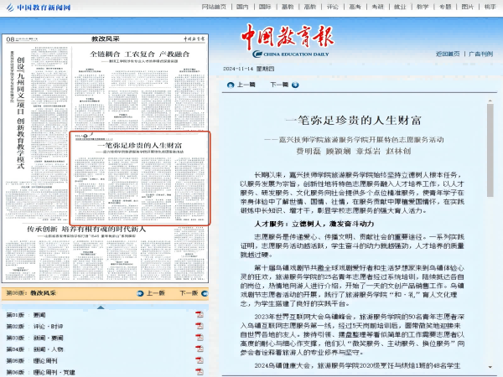The height and width of the screenshot is (377, 503).
Task: Open the 国内 navigation item
Action: pyautogui.click(x=242, y=7)
